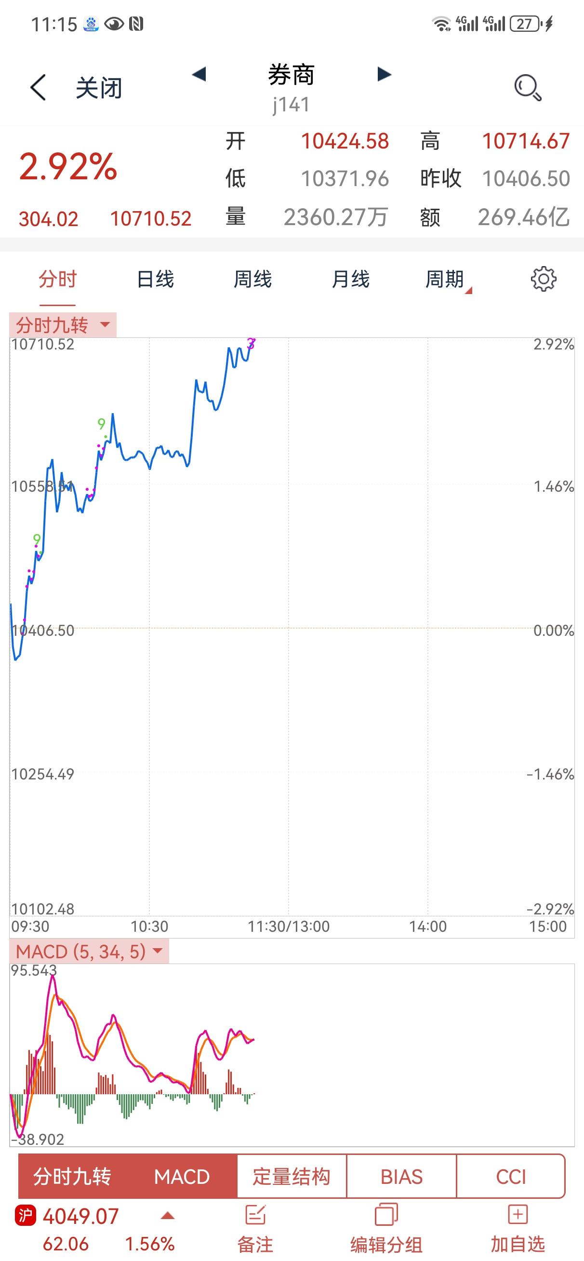Tap the 备注 note icon
584x1261 pixels.
coord(255,1216)
